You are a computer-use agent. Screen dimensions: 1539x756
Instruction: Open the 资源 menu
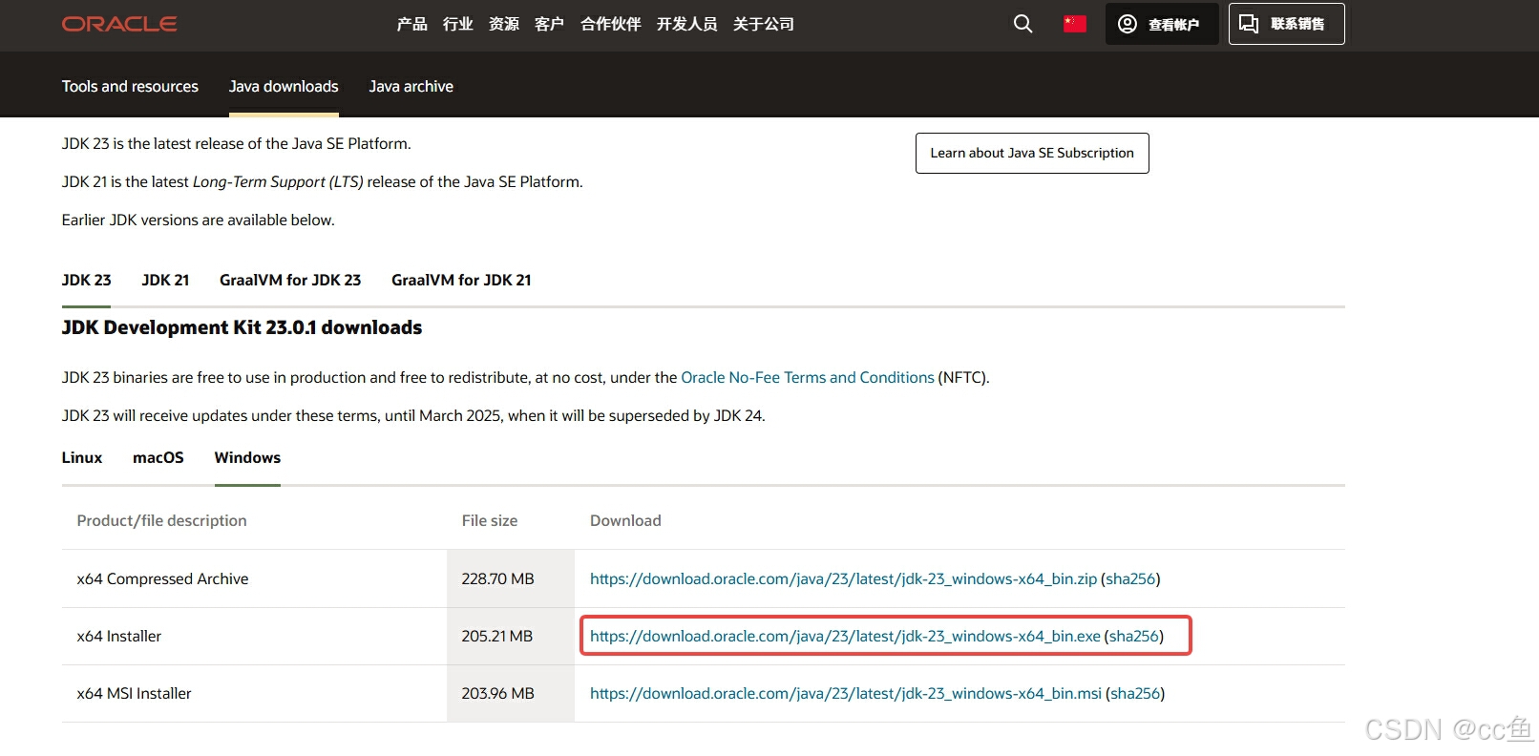pyautogui.click(x=504, y=24)
